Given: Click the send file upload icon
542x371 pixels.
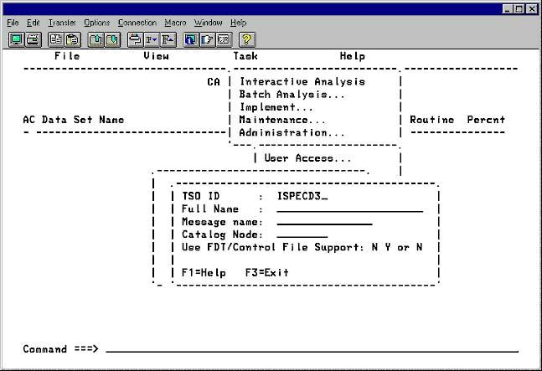Looking at the screenshot, I should click(x=95, y=39).
